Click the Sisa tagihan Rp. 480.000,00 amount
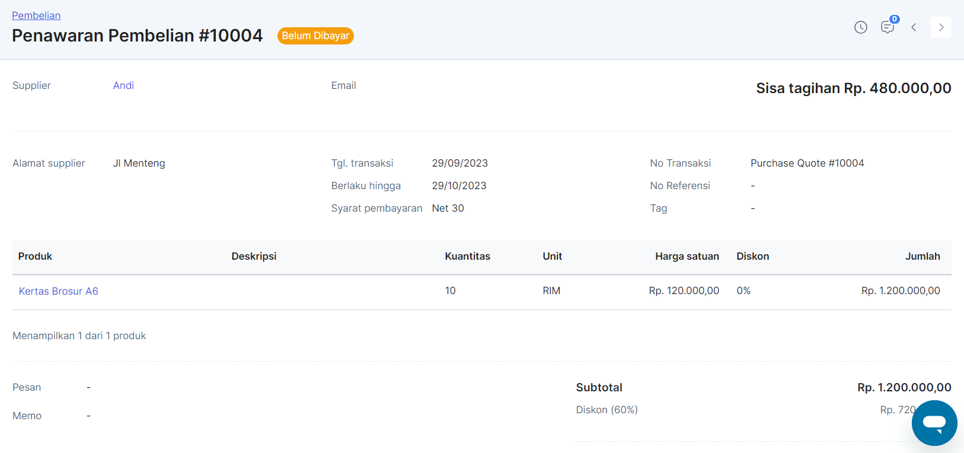Image resolution: width=964 pixels, height=453 pixels. (x=853, y=88)
